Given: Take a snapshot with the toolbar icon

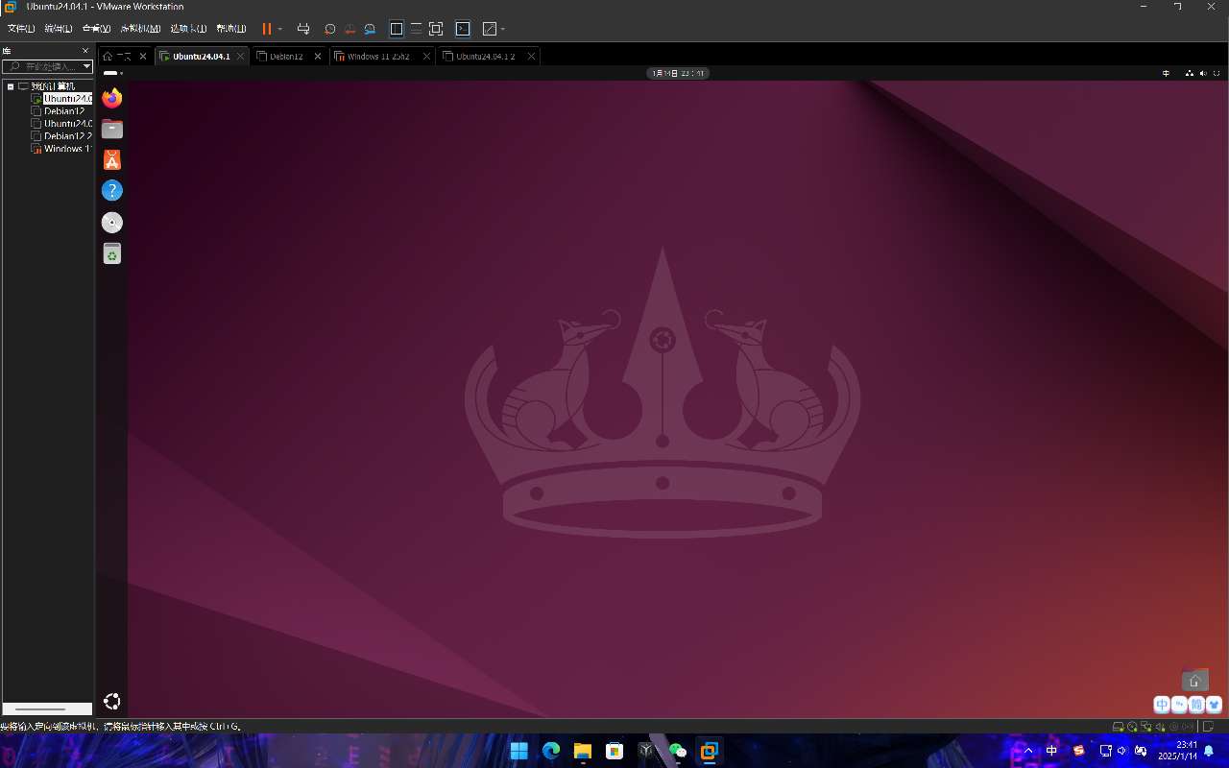Looking at the screenshot, I should tap(329, 30).
